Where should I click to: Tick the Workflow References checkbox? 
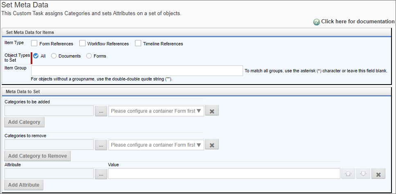pos(82,43)
